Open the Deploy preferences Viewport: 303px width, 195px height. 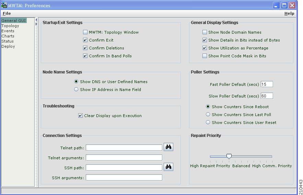pyautogui.click(x=8, y=46)
